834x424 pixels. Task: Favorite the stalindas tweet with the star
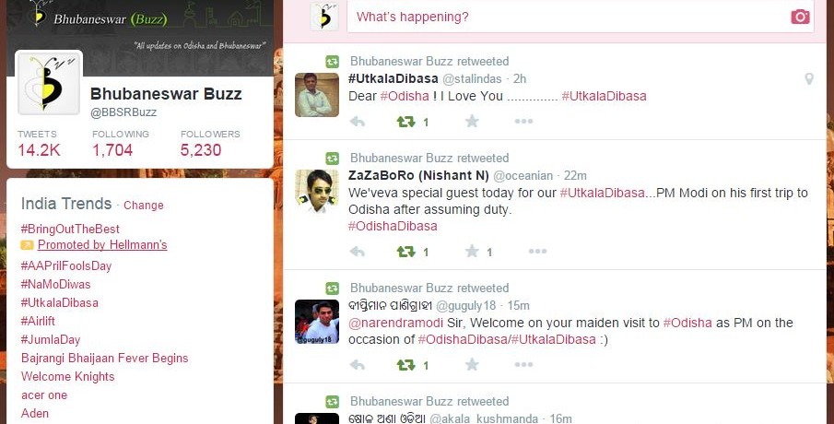click(x=472, y=122)
